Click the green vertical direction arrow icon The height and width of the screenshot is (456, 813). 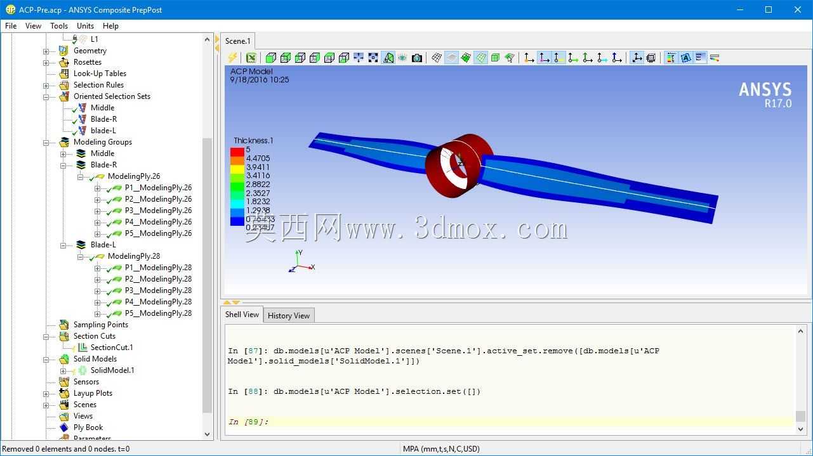click(588, 58)
